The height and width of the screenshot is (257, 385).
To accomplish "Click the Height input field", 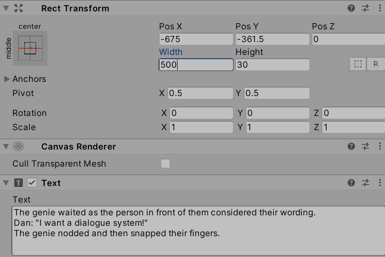I will click(x=272, y=65).
